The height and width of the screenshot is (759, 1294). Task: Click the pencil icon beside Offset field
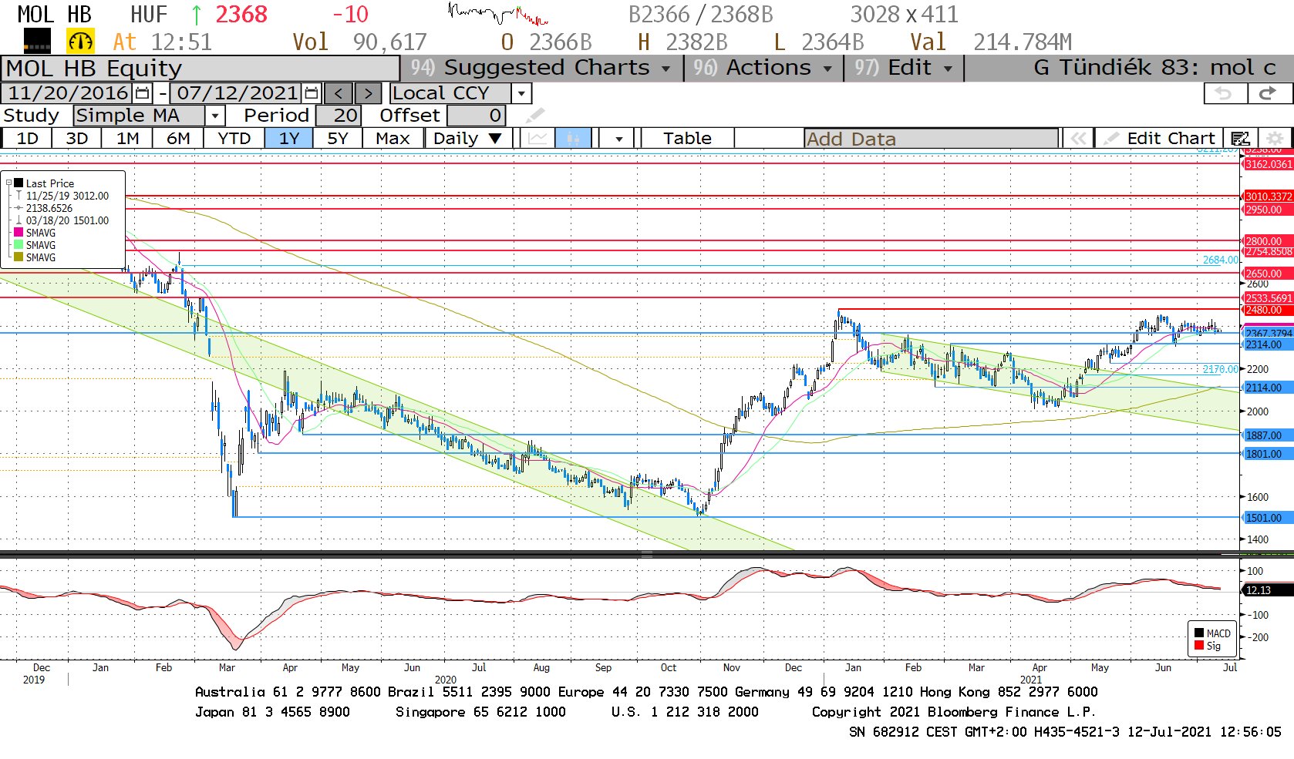534,116
